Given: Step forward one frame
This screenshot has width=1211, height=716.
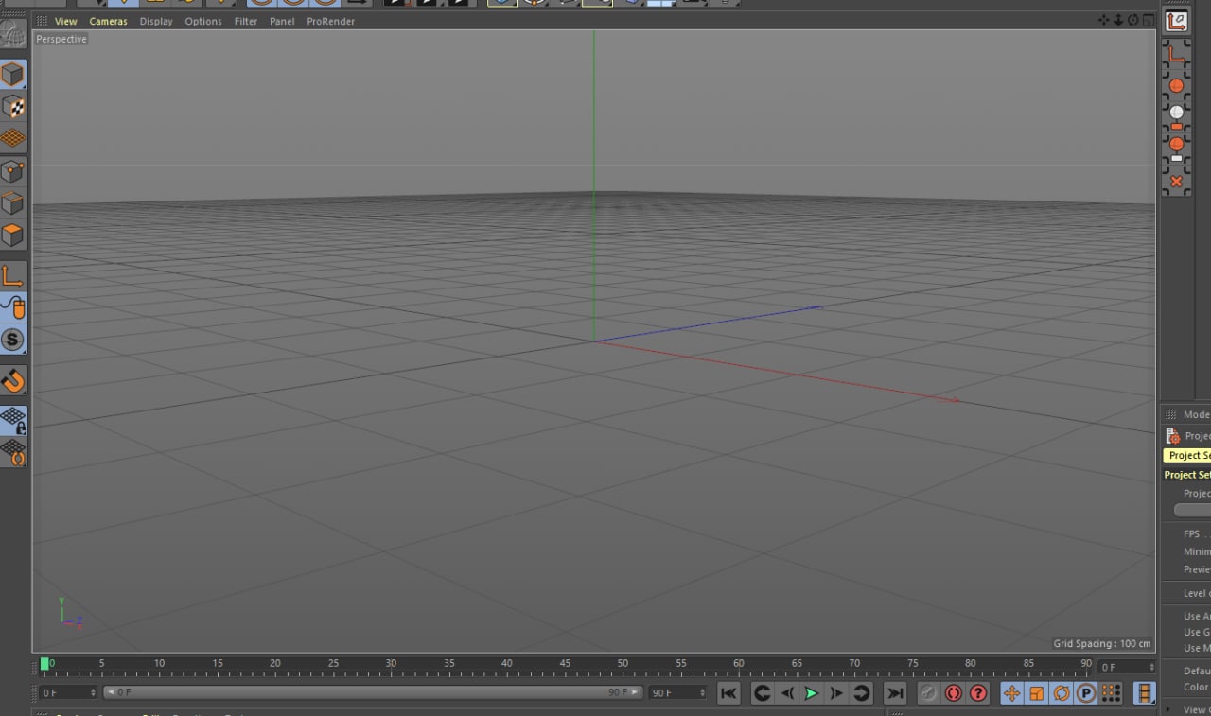Looking at the screenshot, I should pos(836,693).
